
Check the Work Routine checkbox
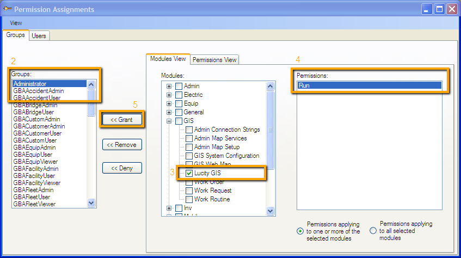pos(189,199)
